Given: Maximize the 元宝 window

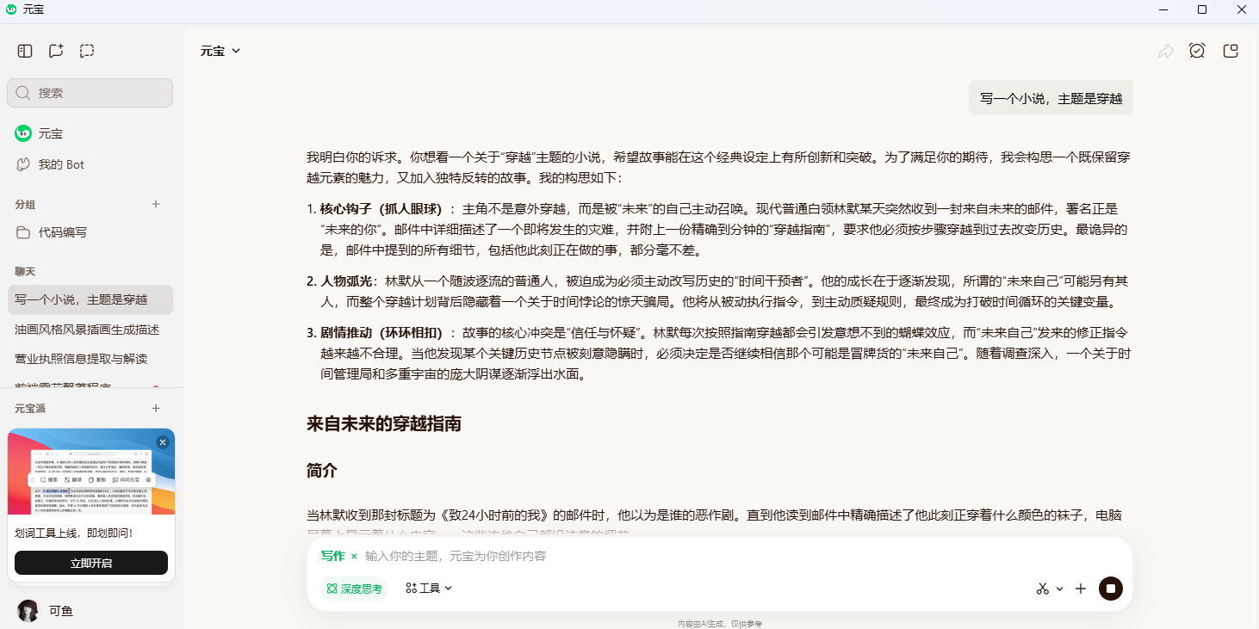Looking at the screenshot, I should (x=1202, y=9).
